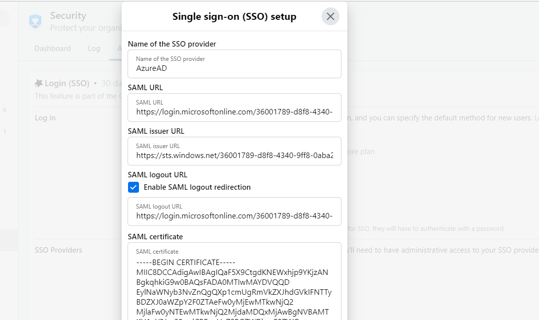This screenshot has height=320, width=539.
Task: Click certificate line starting with BgkqhkiG9w0BAQs
Action: point(213,282)
